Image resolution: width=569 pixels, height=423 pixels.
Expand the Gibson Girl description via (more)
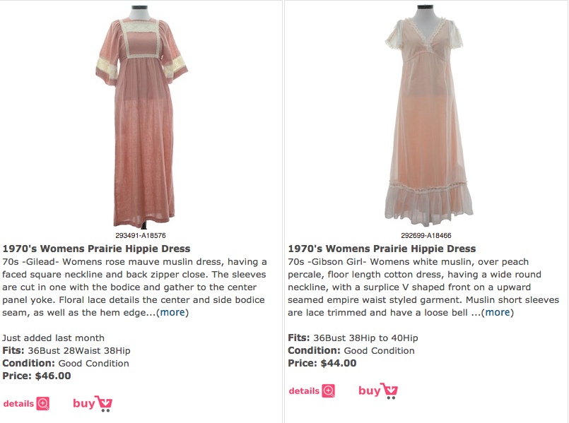[x=498, y=312]
